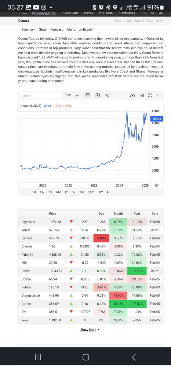
Task: Click Cocoa's 107.73% yearly change cell
Action: pos(137,271)
